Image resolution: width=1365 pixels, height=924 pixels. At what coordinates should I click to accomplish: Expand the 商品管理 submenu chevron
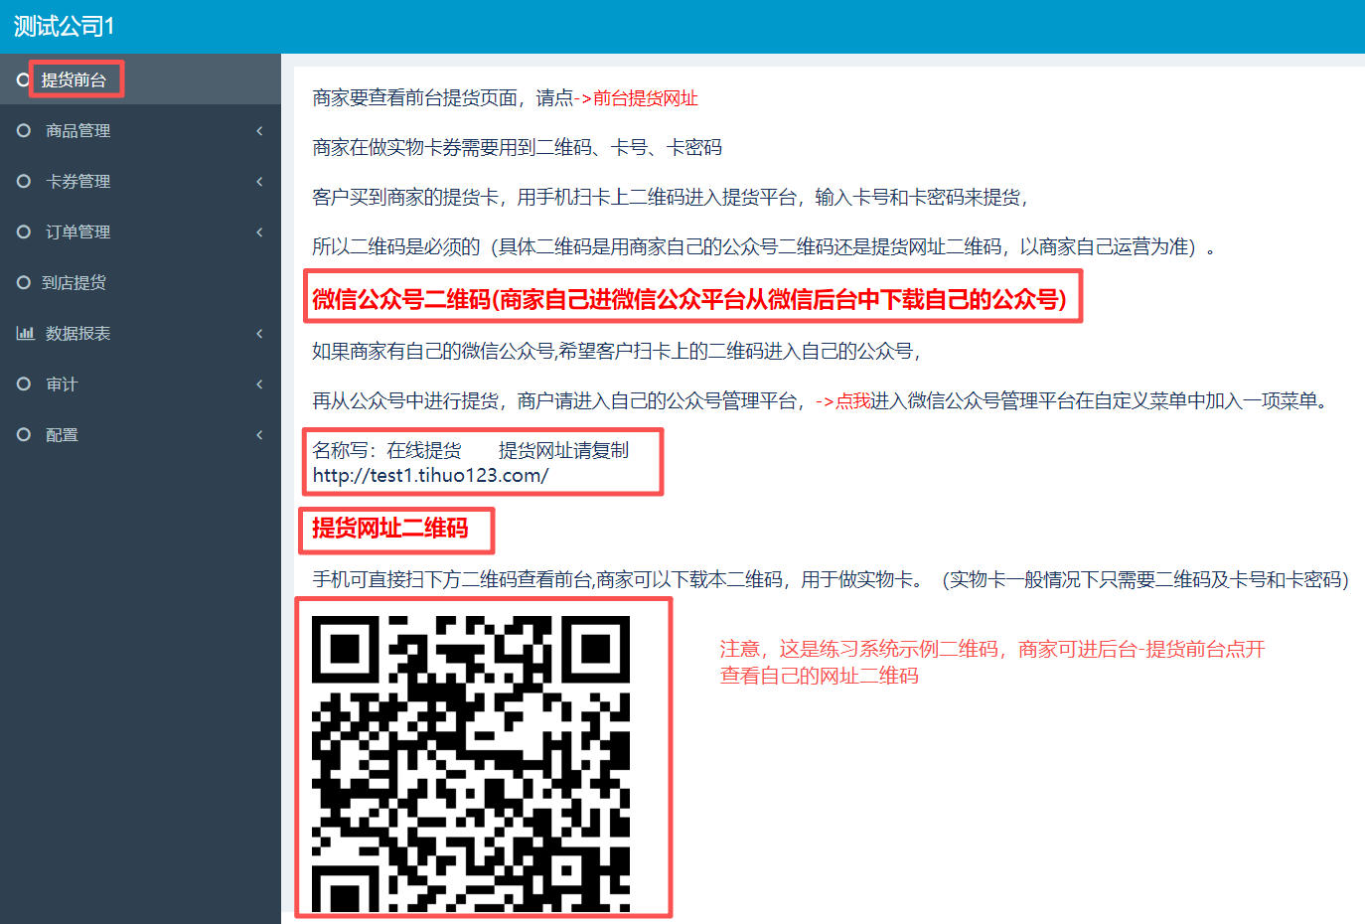point(259,130)
